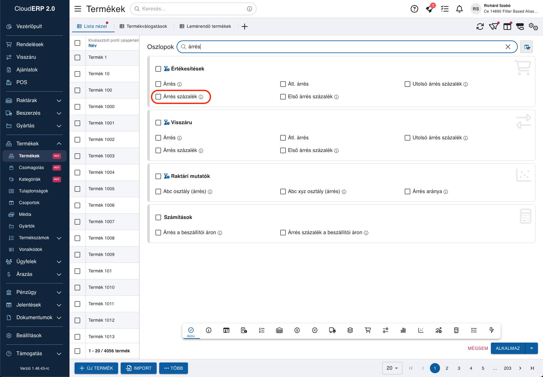Enable the Abc osztály (árrés) column

click(158, 192)
